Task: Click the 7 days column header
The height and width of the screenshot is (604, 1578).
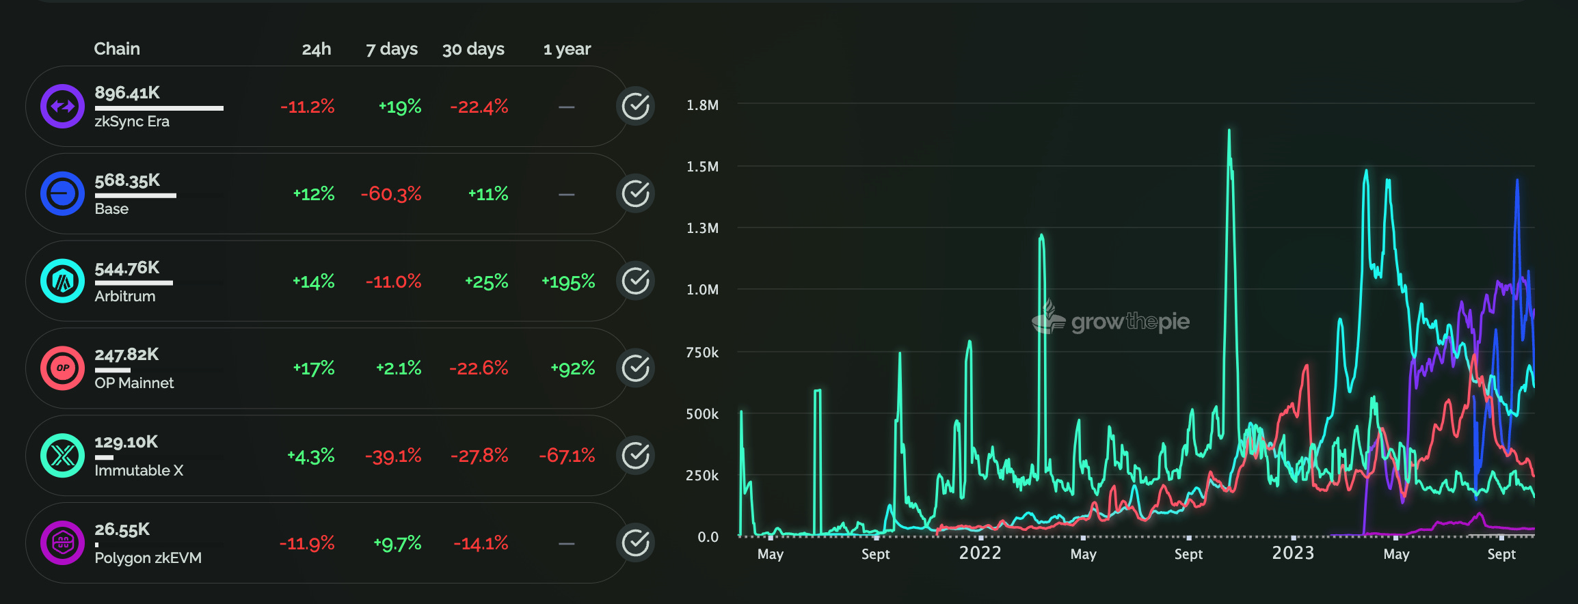Action: click(392, 49)
